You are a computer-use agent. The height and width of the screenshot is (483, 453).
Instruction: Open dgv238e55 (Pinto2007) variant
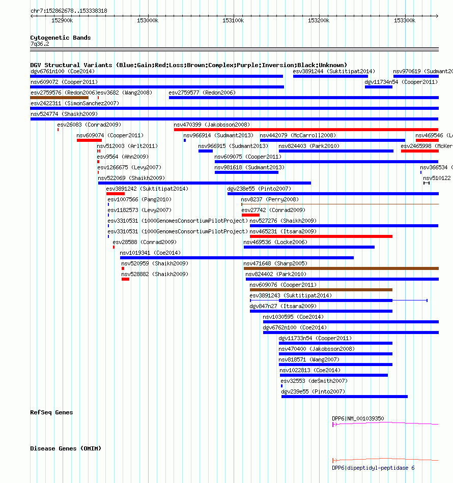pos(333,194)
